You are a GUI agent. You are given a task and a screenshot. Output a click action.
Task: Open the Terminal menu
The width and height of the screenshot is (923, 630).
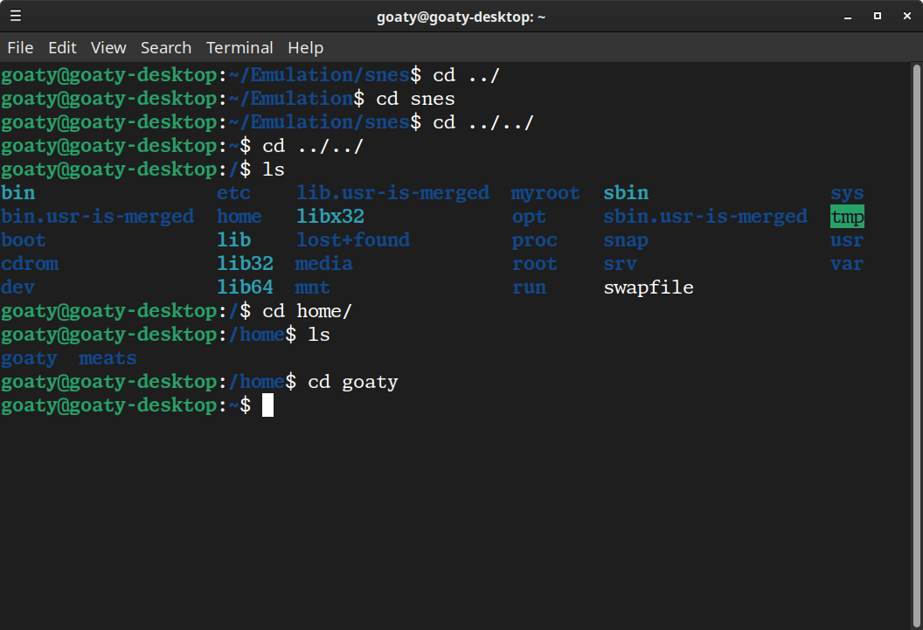pos(239,48)
